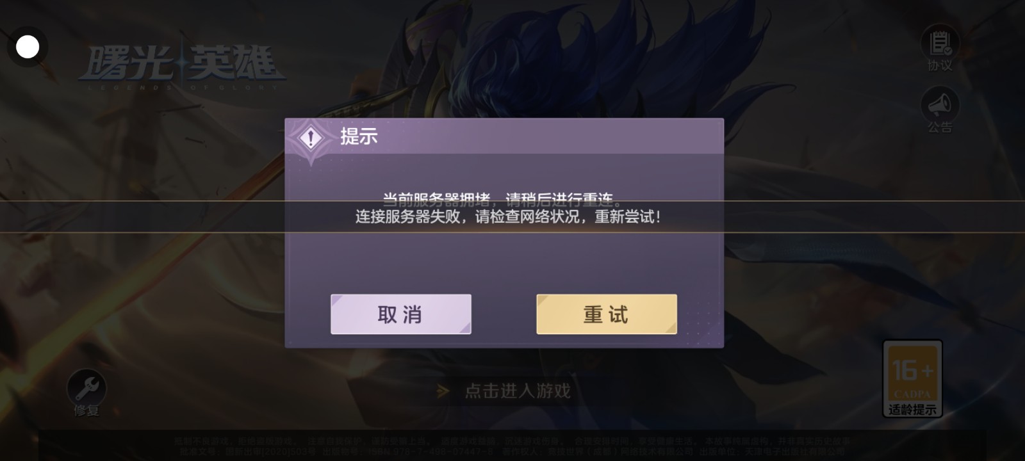The width and height of the screenshot is (1025, 461).
Task: Open the 协议 agreement document icon
Action: (x=939, y=43)
